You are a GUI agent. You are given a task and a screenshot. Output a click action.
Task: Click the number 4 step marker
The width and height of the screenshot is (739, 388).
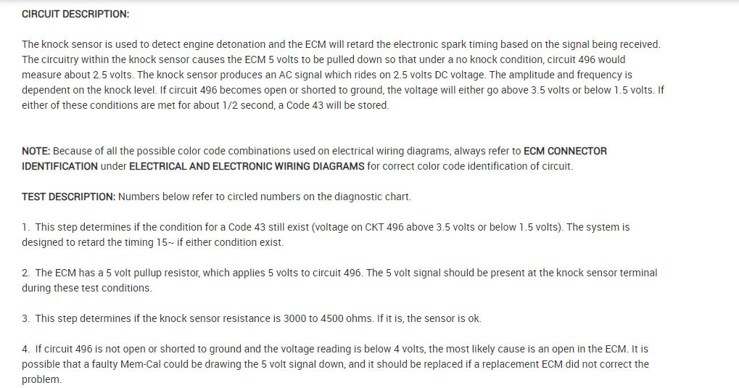pos(25,349)
